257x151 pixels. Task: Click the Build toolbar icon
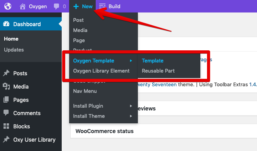(x=102, y=6)
